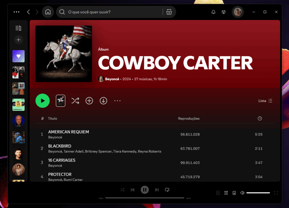
Task: Download the COWBOY CARTER album
Action: point(103,101)
